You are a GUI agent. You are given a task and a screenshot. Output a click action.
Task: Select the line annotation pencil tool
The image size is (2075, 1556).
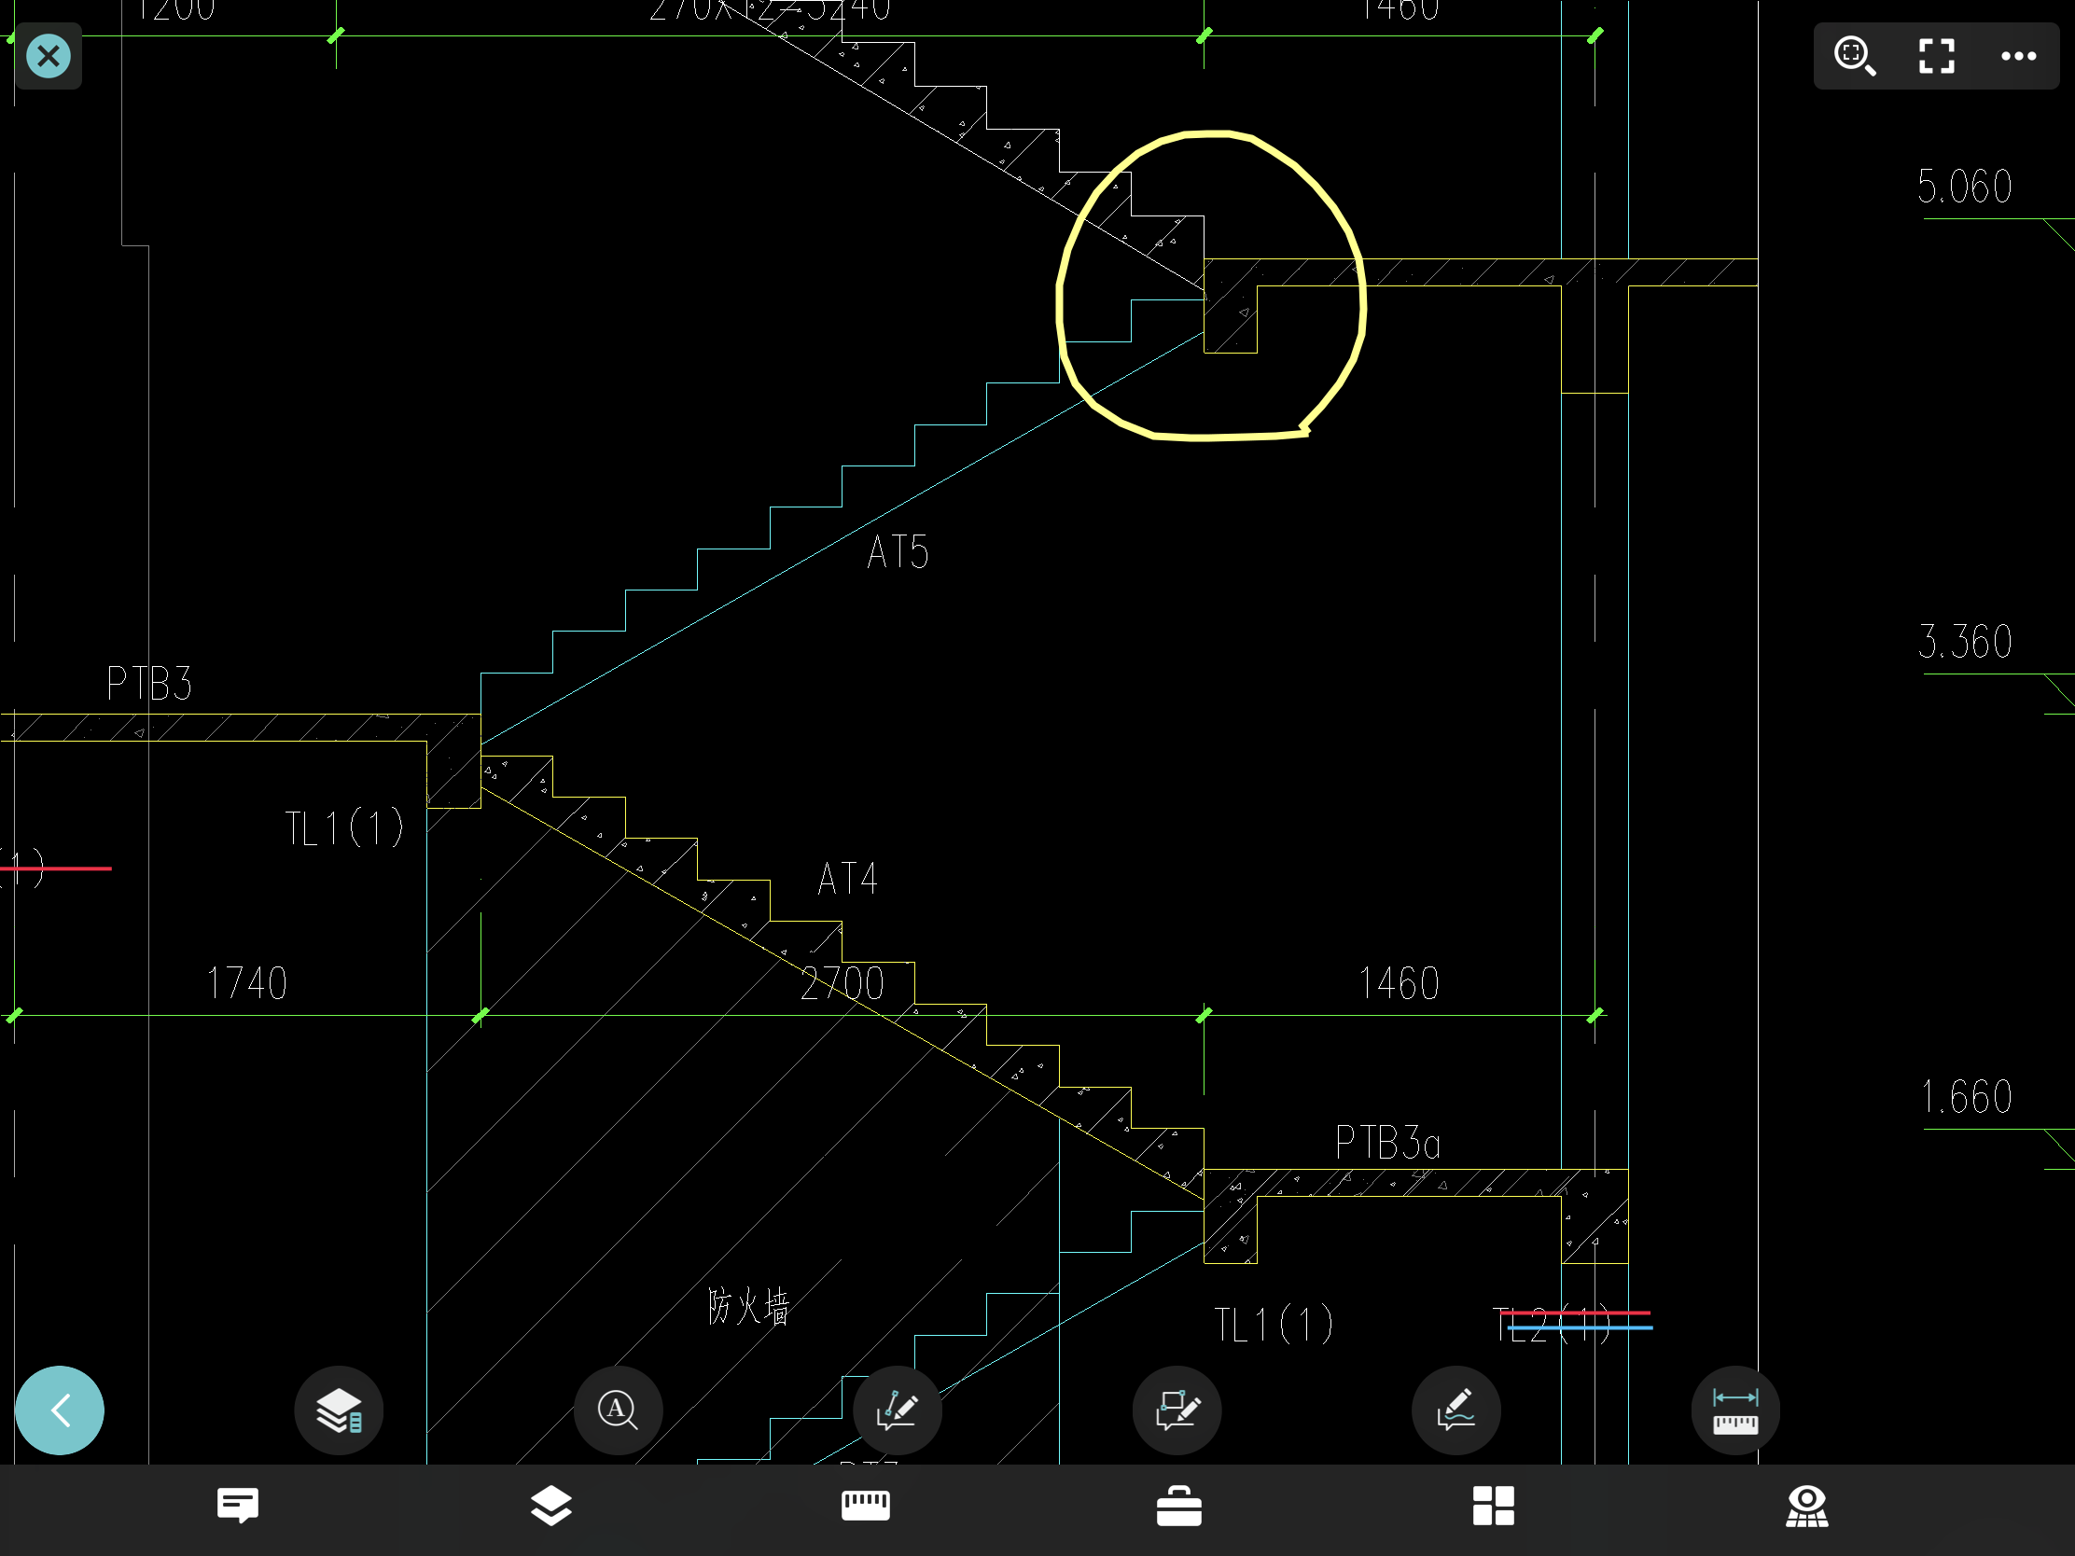coord(898,1410)
